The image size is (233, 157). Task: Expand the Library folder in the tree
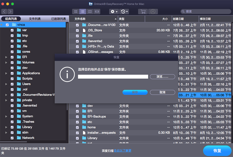click(6, 127)
